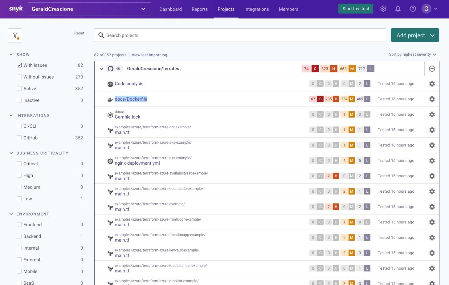The image size is (449, 285).
Task: Click the 74 critical severity badge for terratest
Action: pyautogui.click(x=310, y=69)
